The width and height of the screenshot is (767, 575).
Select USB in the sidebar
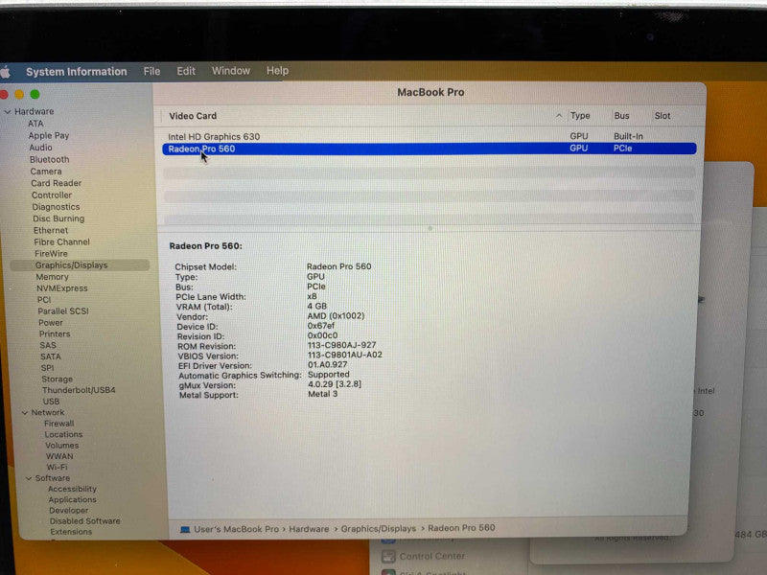pos(51,402)
